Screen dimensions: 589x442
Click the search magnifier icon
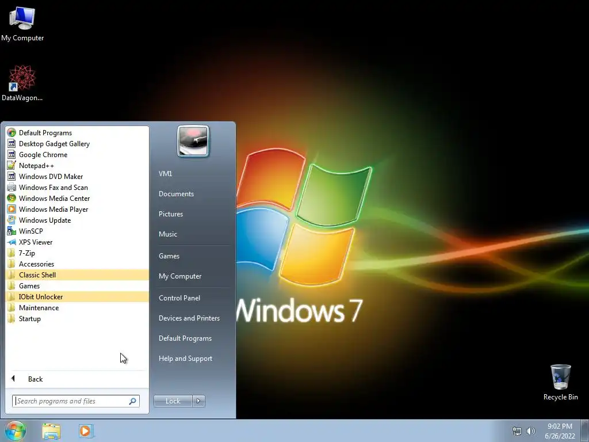click(x=133, y=401)
